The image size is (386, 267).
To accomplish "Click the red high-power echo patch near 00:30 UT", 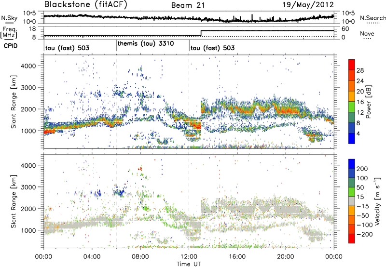I will point(50,132).
